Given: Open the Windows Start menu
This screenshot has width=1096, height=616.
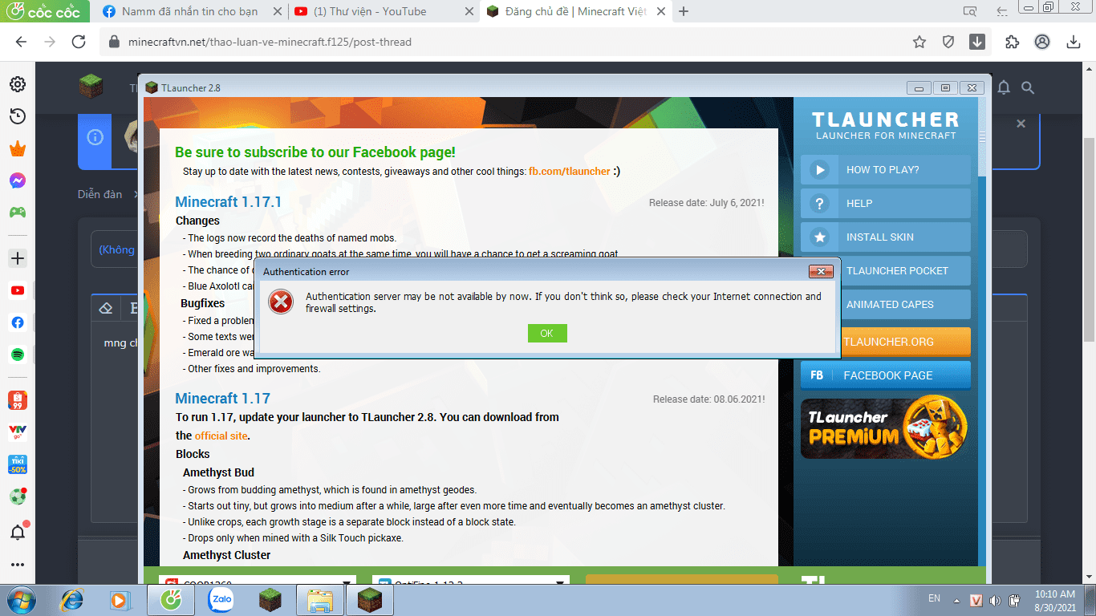Looking at the screenshot, I should coord(19,599).
